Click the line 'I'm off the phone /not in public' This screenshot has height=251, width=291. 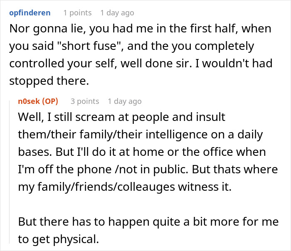pyautogui.click(x=148, y=170)
